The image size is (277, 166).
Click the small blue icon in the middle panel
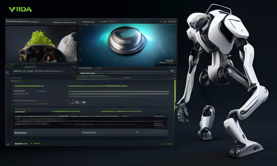(77, 102)
